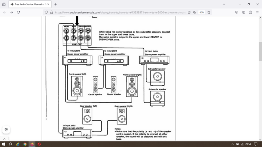Reload the page with the refresh icon
Image resolution: width=262 pixels, height=147 pixels.
tap(18, 12)
